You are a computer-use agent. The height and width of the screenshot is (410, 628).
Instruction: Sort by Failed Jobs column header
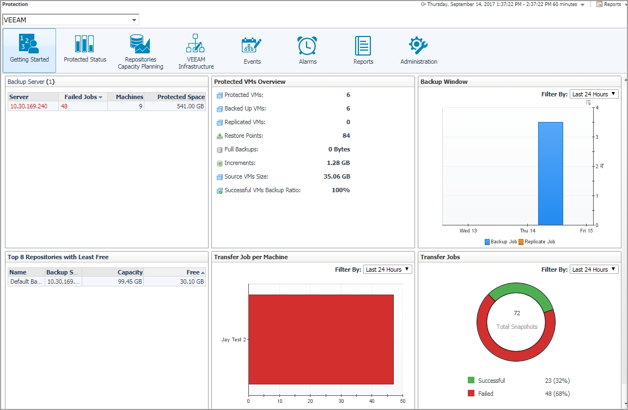point(81,97)
